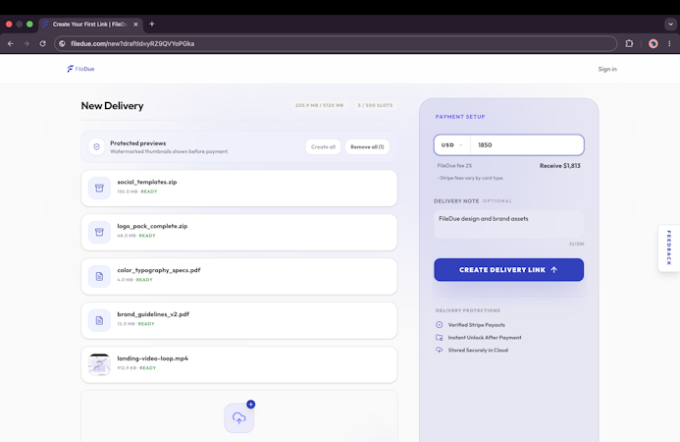The width and height of the screenshot is (680, 442).
Task: Click the Receive $1,813 text
Action: (560, 166)
